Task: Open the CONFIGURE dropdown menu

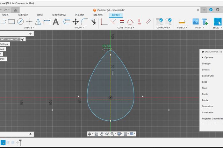Action: tap(163, 28)
